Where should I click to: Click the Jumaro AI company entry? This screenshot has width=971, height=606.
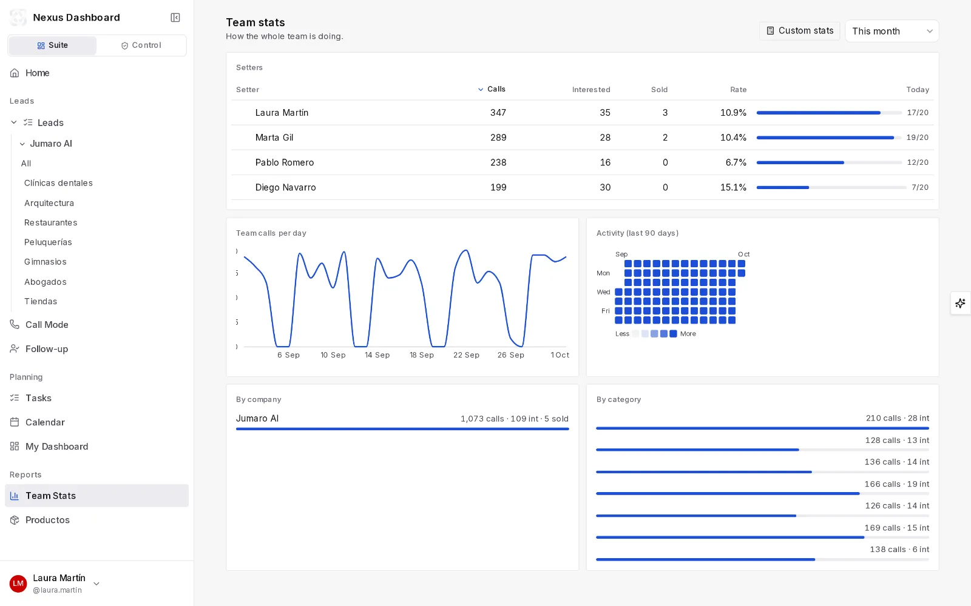pyautogui.click(x=402, y=421)
